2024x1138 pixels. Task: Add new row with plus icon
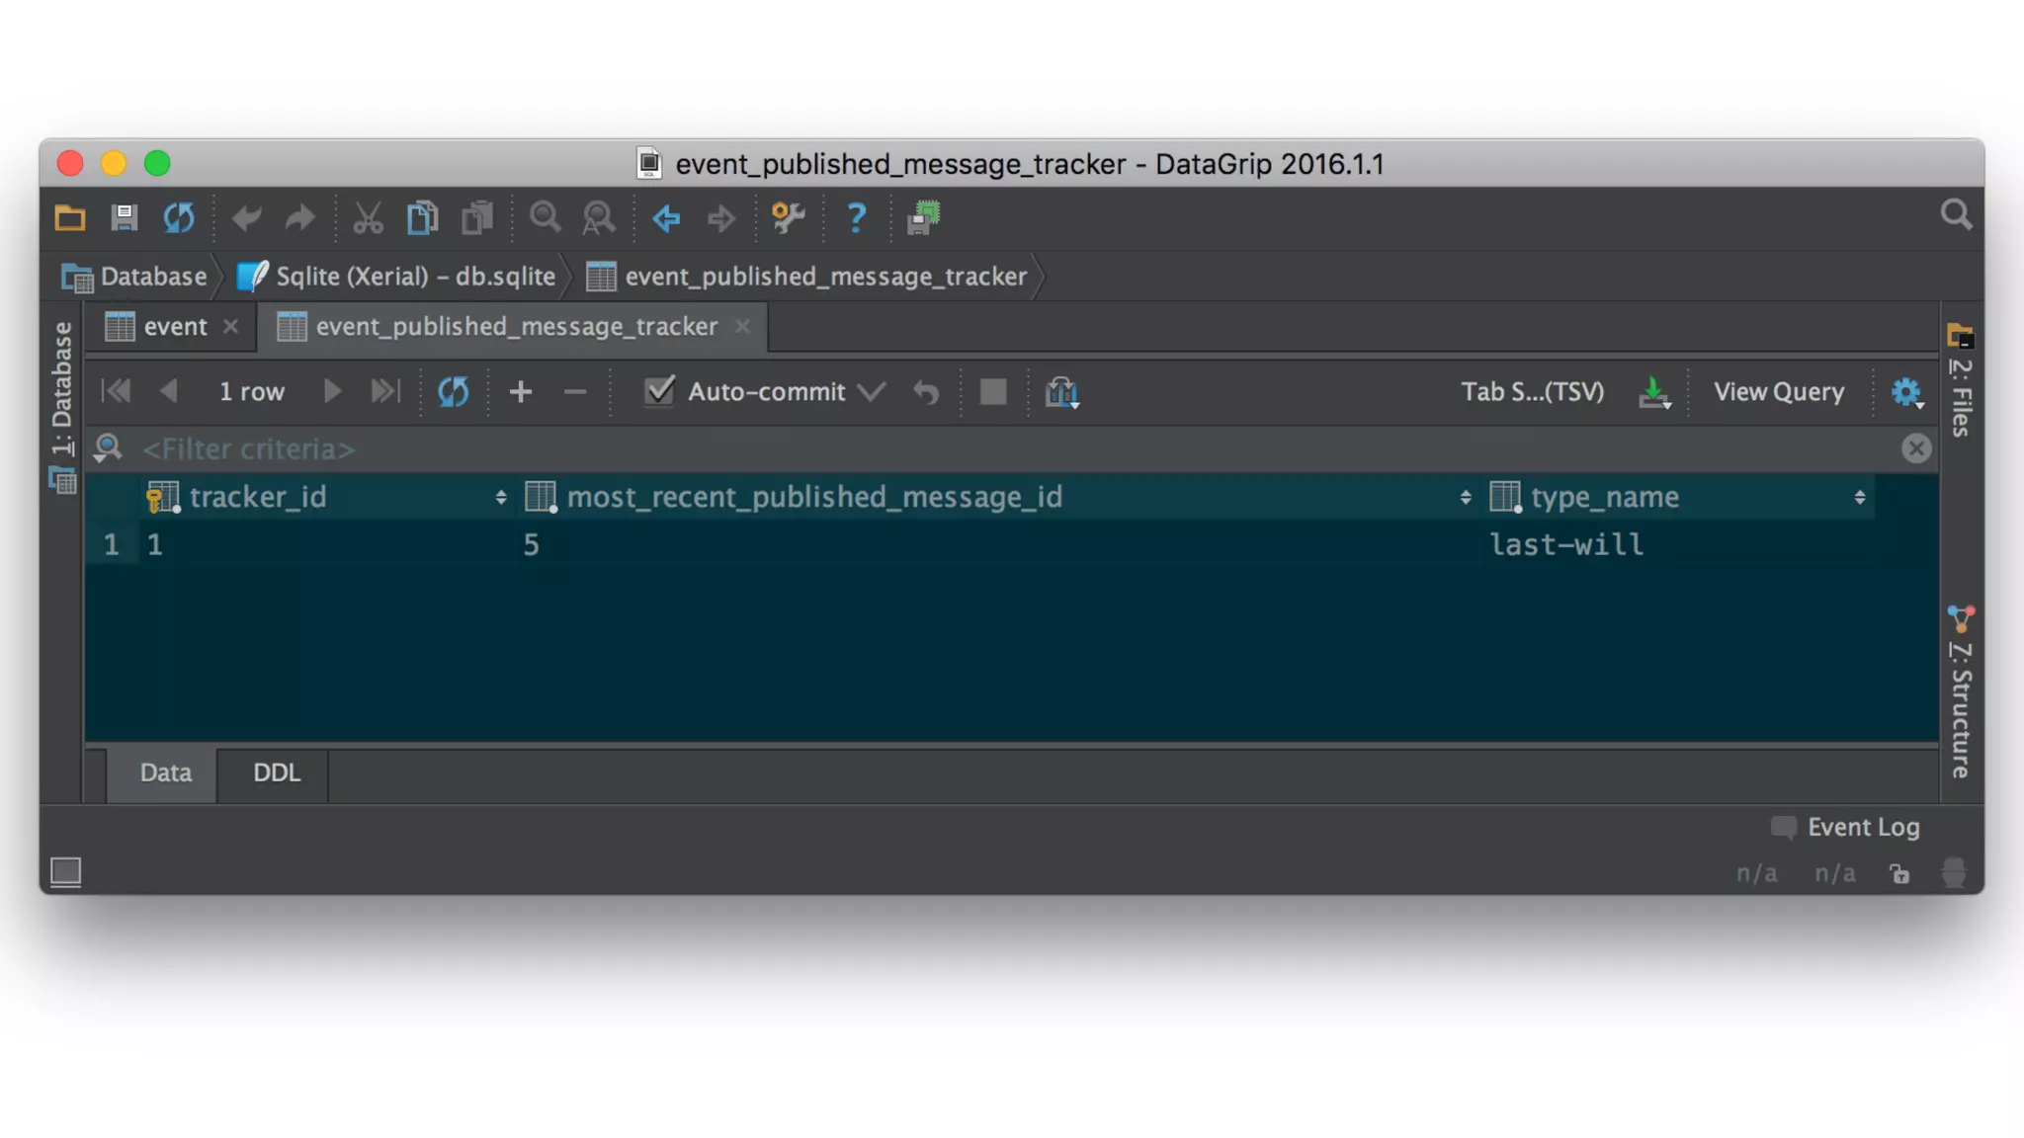coord(521,392)
